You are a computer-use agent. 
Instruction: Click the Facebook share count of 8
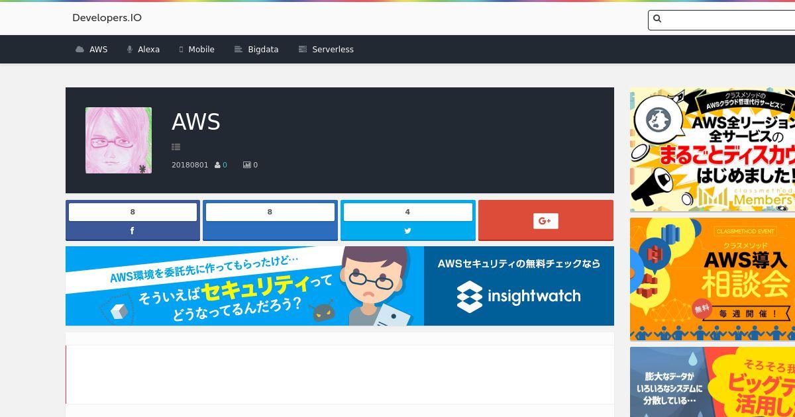pyautogui.click(x=132, y=212)
